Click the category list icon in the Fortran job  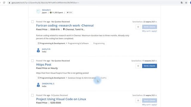[x=38, y=43]
